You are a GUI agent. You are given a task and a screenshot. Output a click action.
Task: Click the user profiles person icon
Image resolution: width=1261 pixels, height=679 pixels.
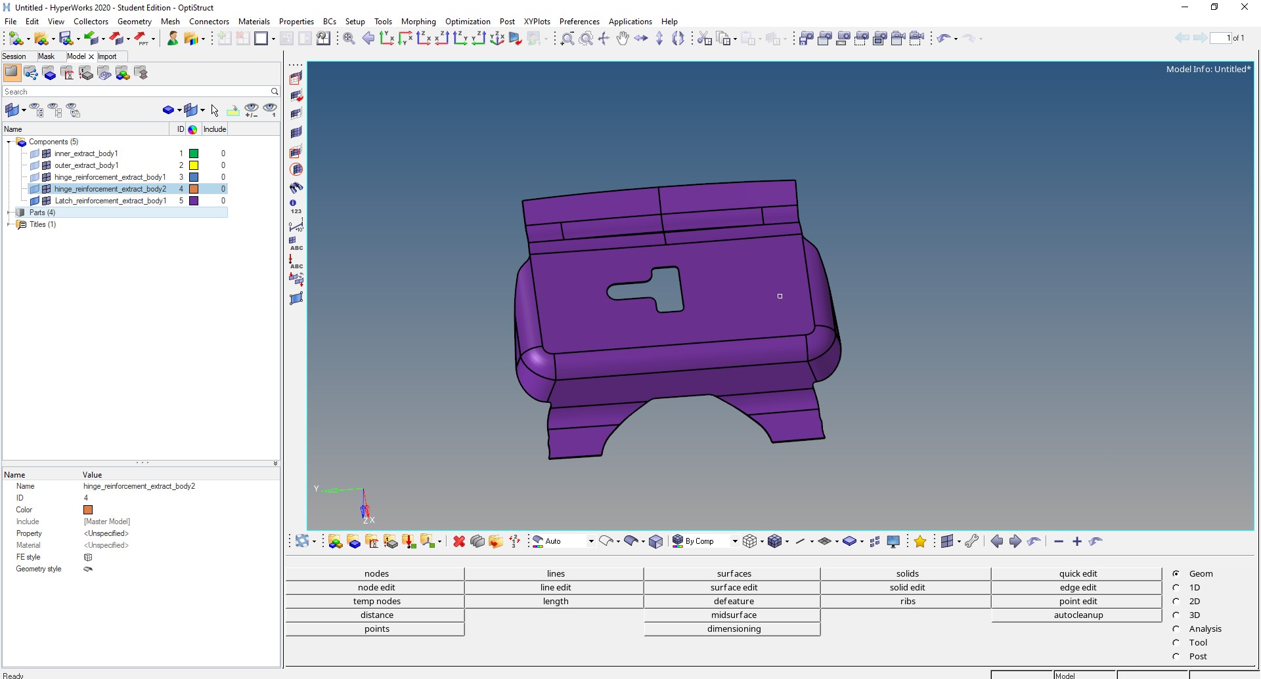click(173, 39)
